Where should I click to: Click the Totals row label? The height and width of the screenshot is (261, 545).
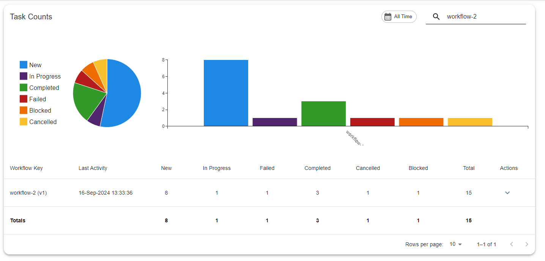[x=18, y=220]
